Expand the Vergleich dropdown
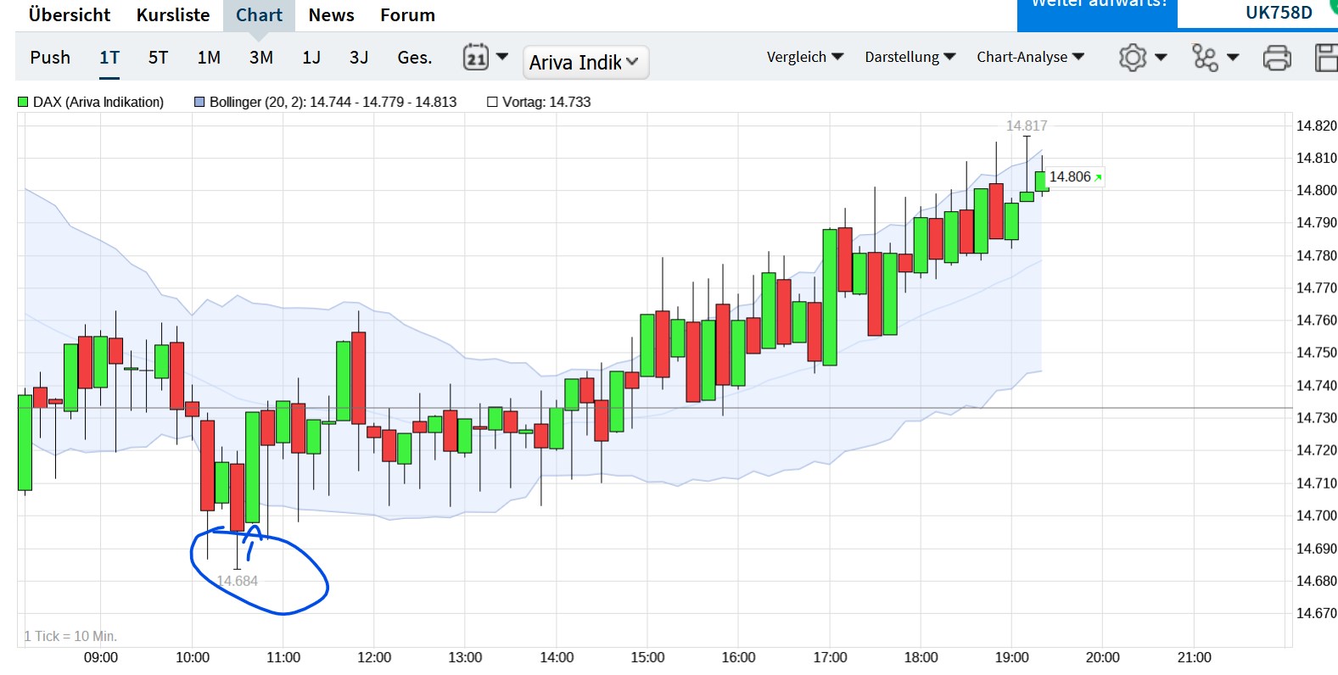Image resolution: width=1338 pixels, height=675 pixels. tap(804, 57)
